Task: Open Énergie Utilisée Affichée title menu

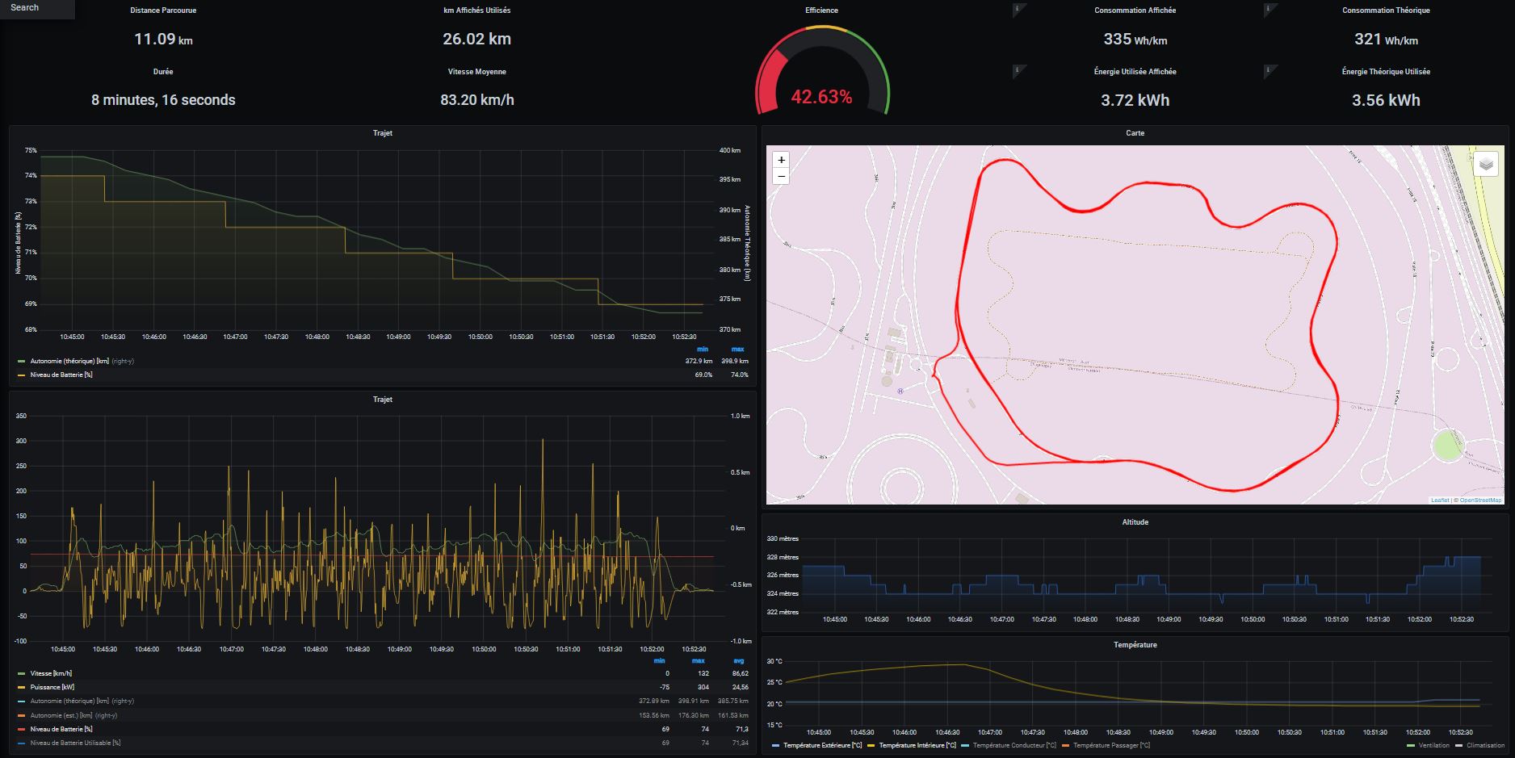Action: pos(1135,72)
